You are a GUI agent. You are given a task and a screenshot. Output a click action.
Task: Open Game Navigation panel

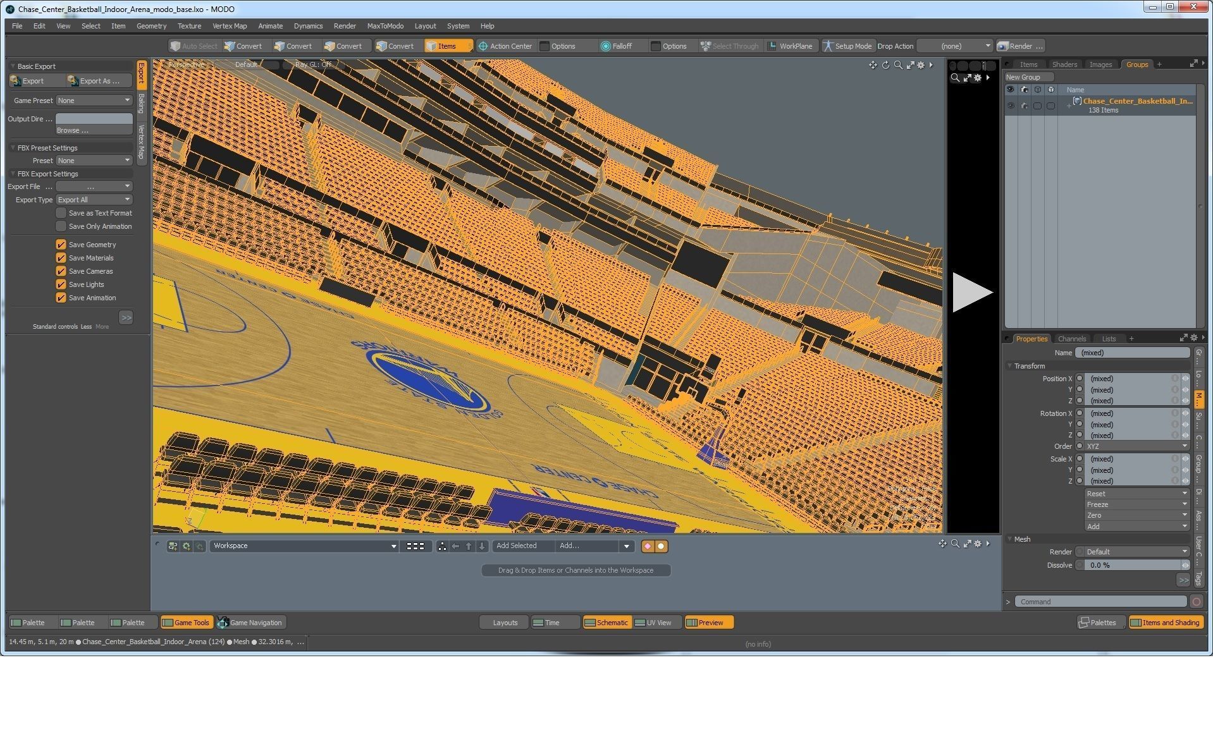(x=250, y=623)
